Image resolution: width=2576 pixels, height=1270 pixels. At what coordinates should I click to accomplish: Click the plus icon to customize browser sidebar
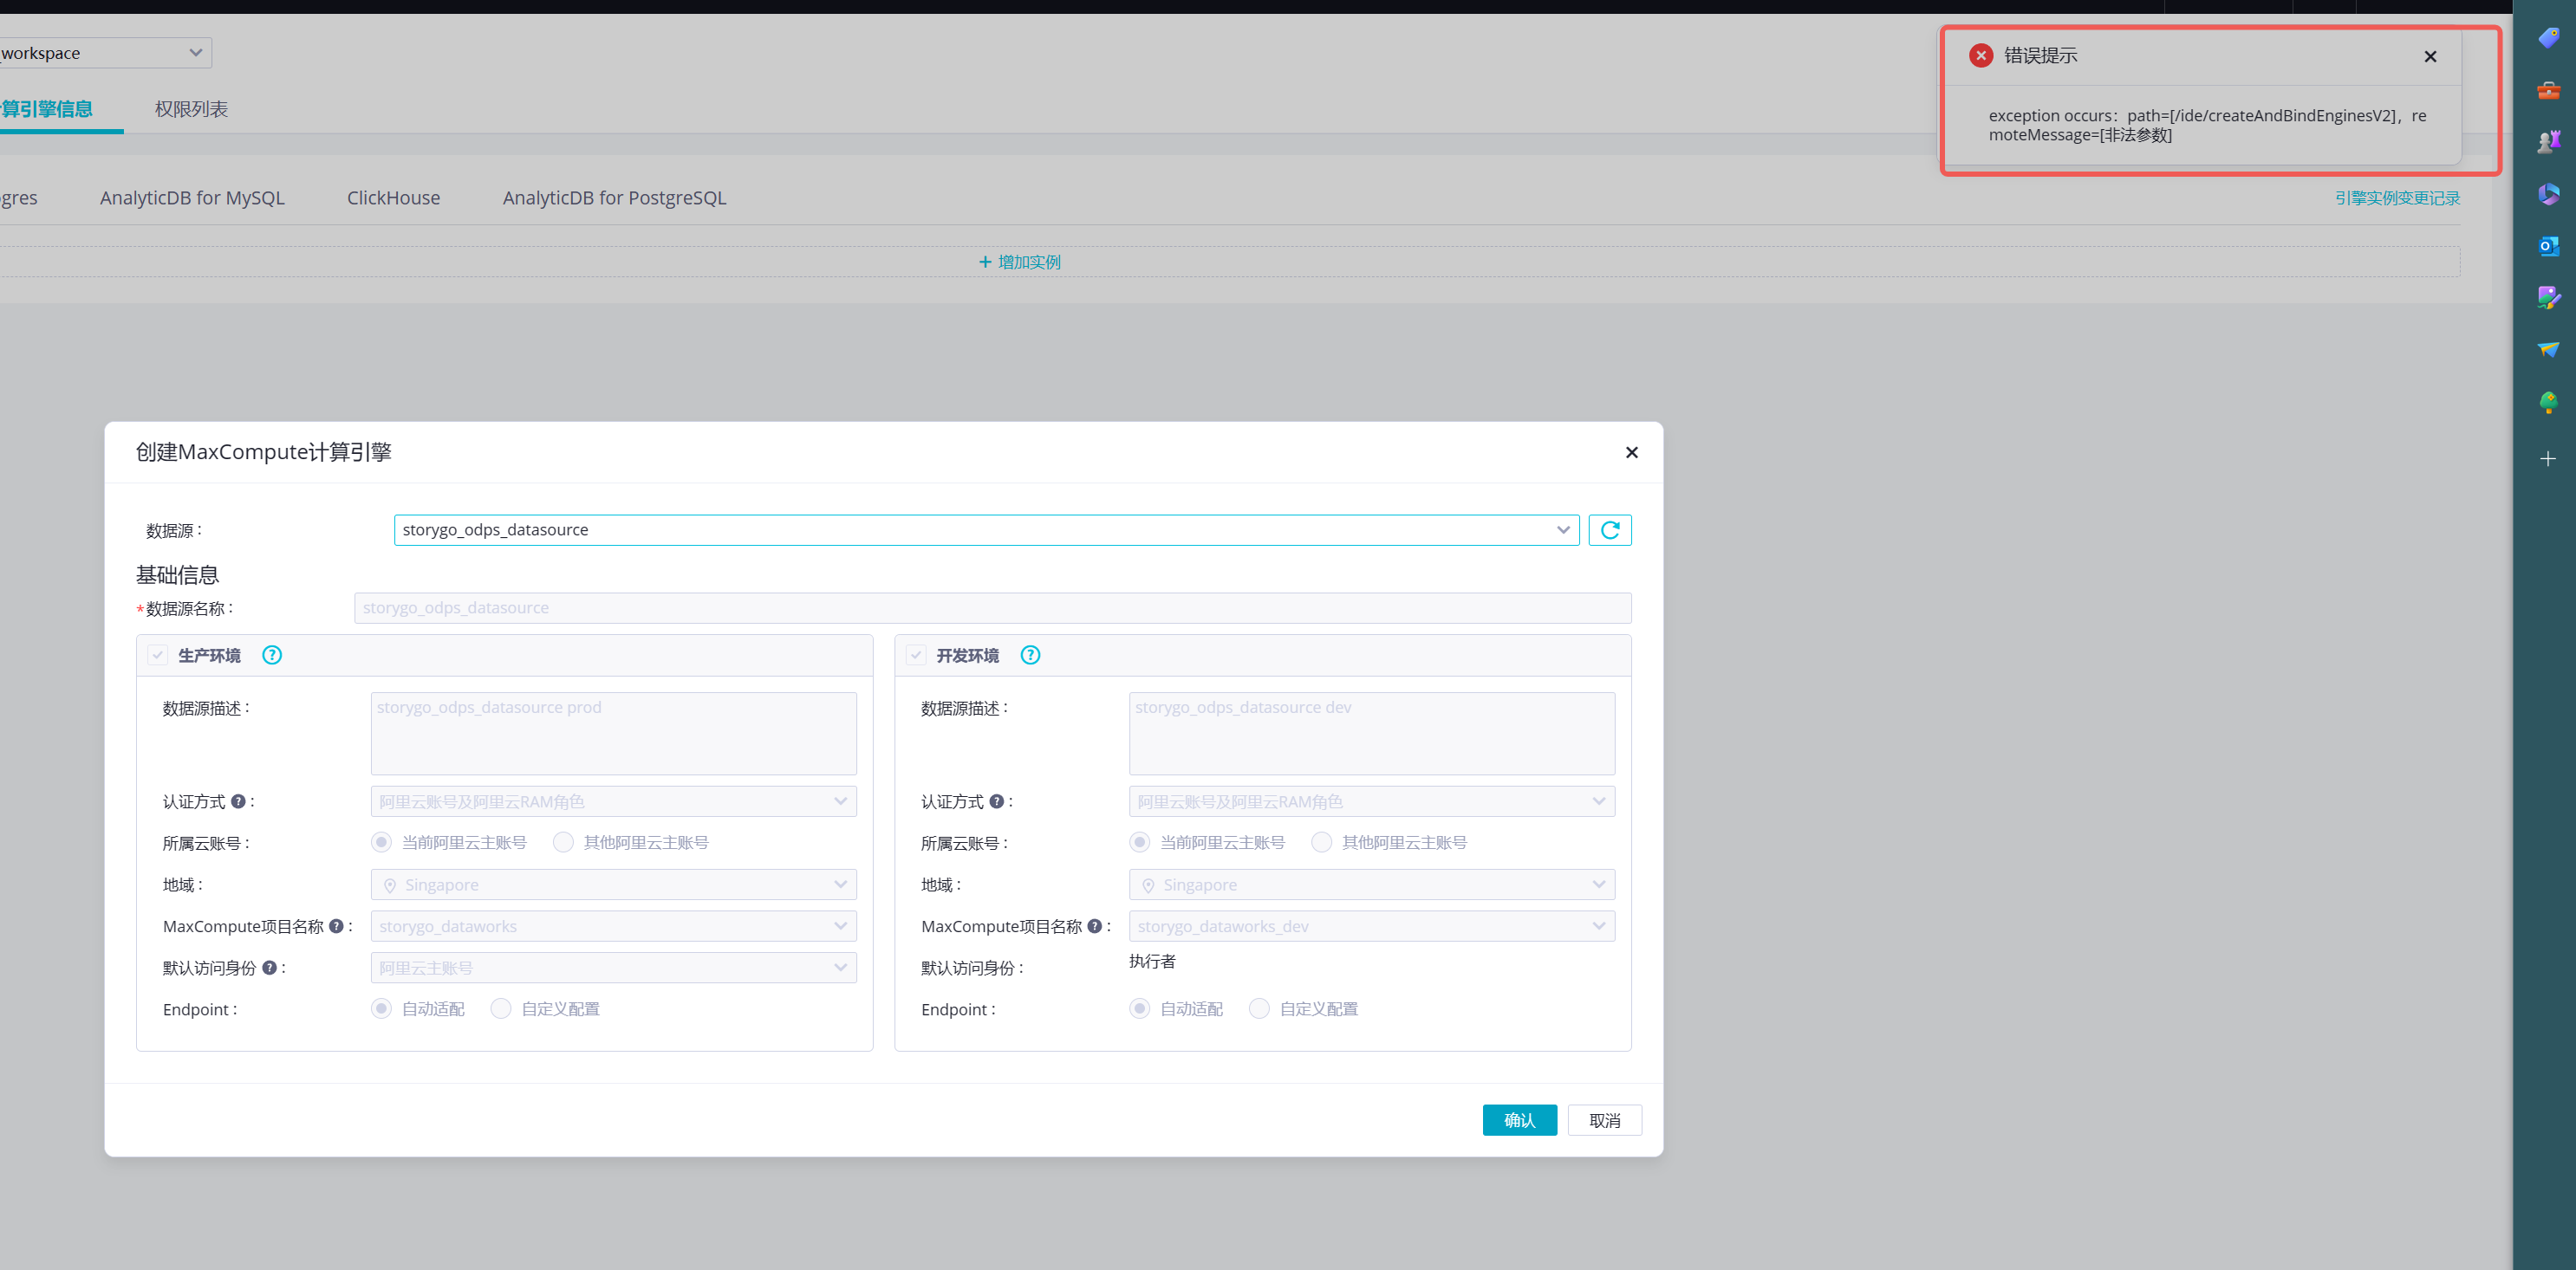(2548, 458)
